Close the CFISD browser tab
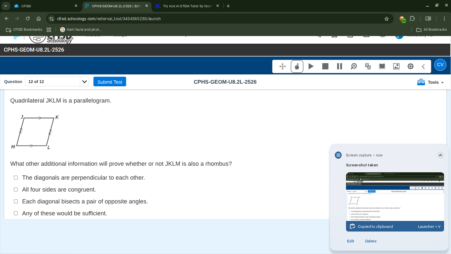This screenshot has width=451, height=254. (x=76, y=6)
